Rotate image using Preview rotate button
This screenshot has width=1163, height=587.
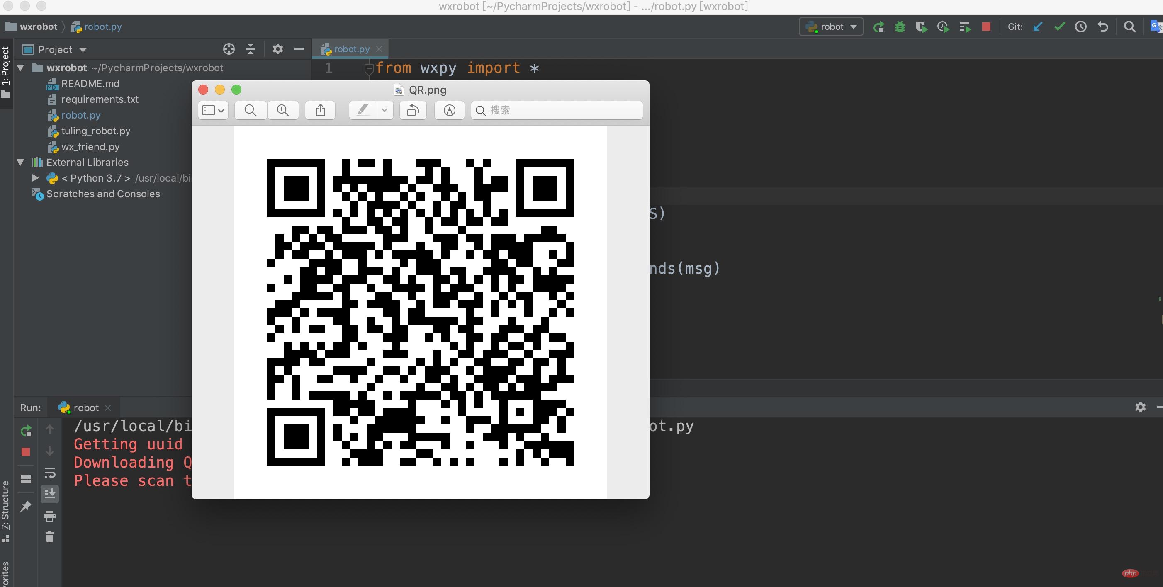[413, 111]
